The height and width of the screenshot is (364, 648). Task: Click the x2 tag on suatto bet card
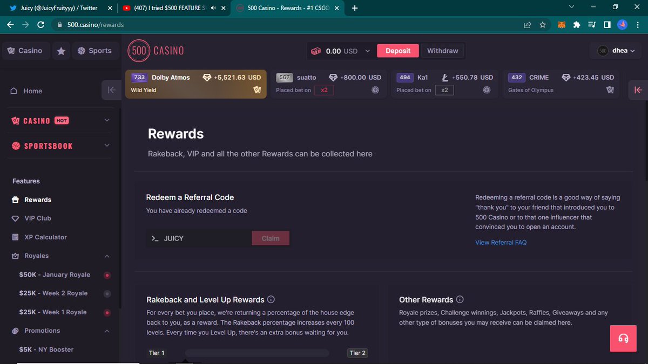(324, 90)
